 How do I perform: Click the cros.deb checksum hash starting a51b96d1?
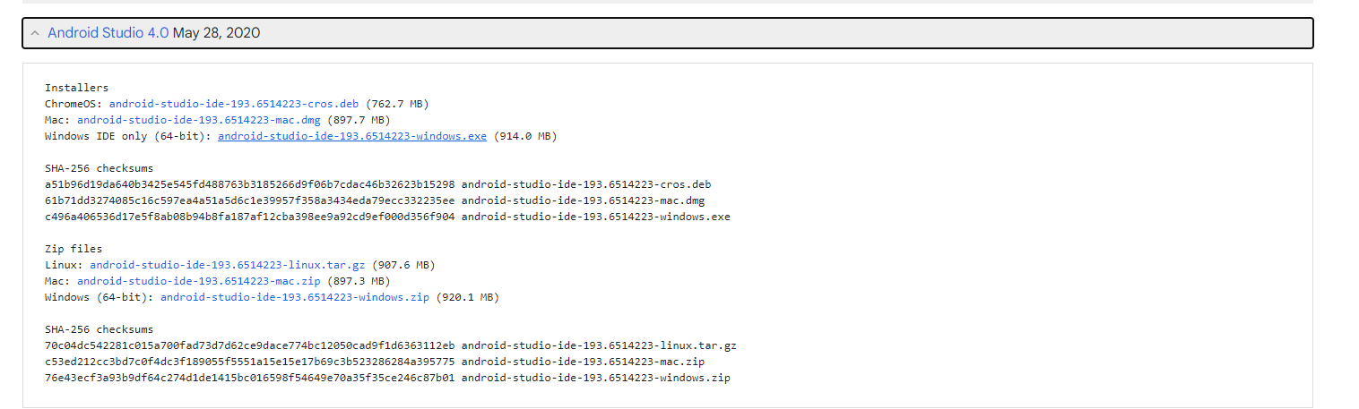(x=249, y=184)
